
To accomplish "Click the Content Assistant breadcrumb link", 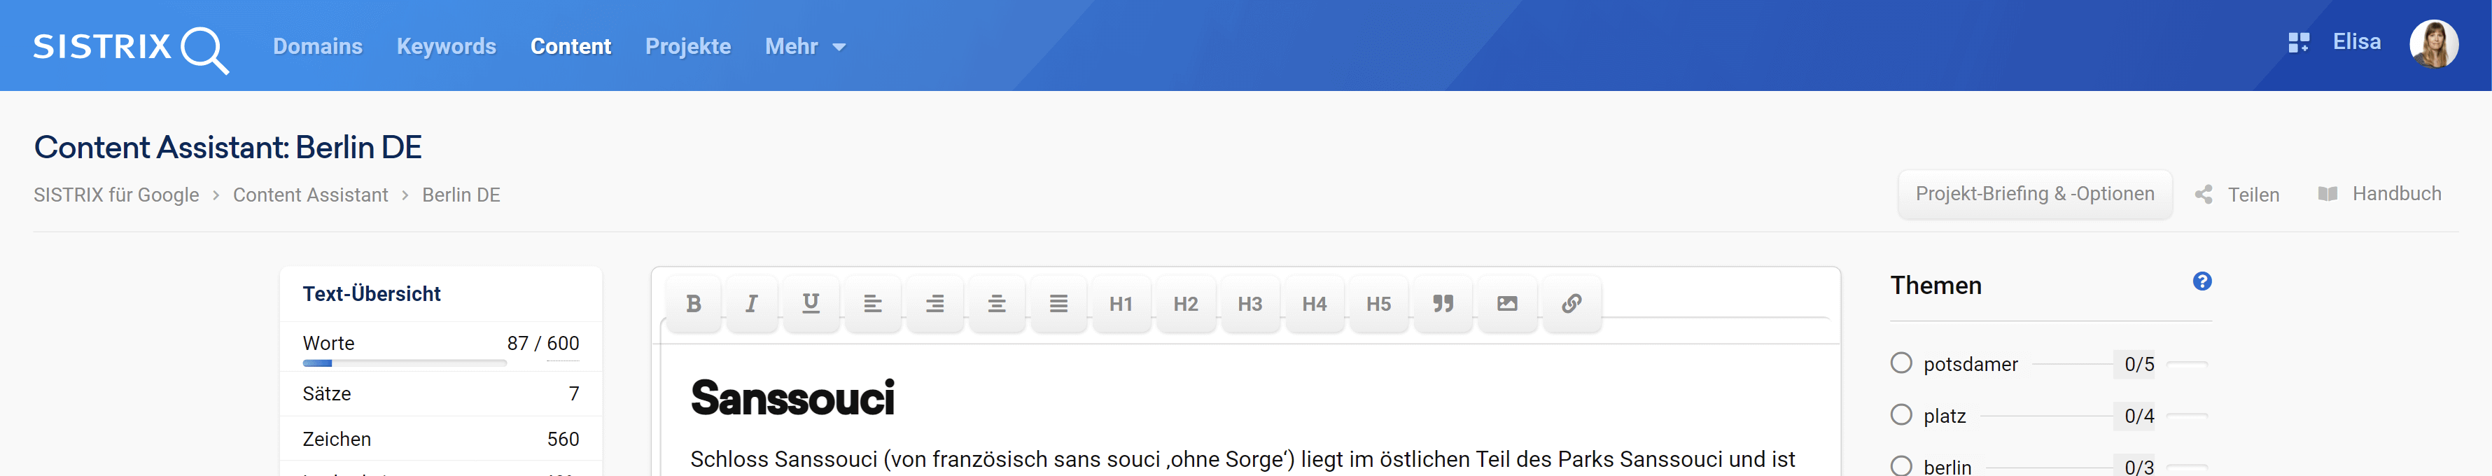I will (x=309, y=195).
